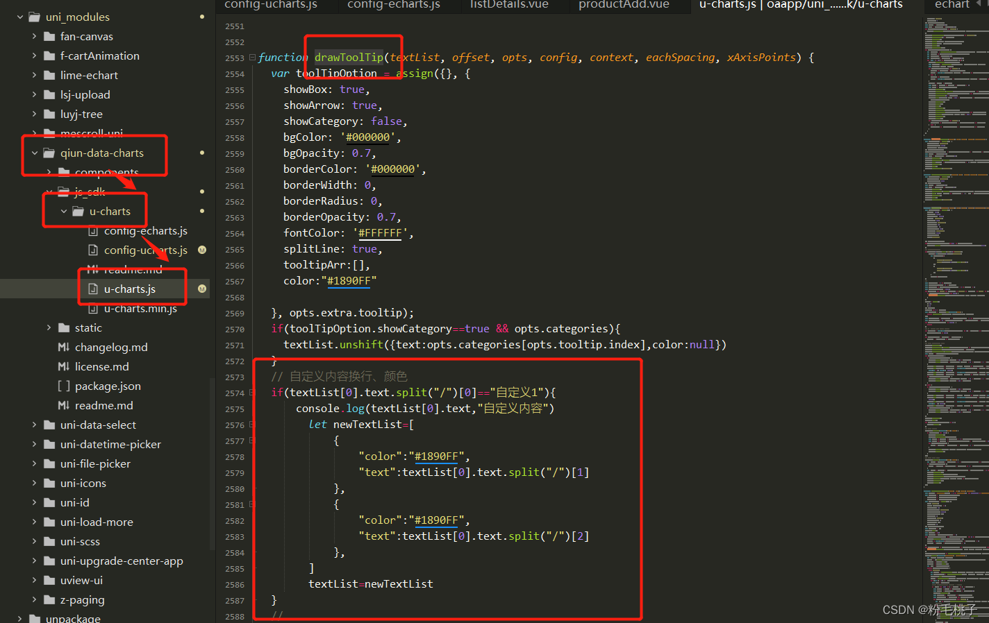Click the lime-echart folder icon
This screenshot has width=989, height=623.
(x=49, y=75)
